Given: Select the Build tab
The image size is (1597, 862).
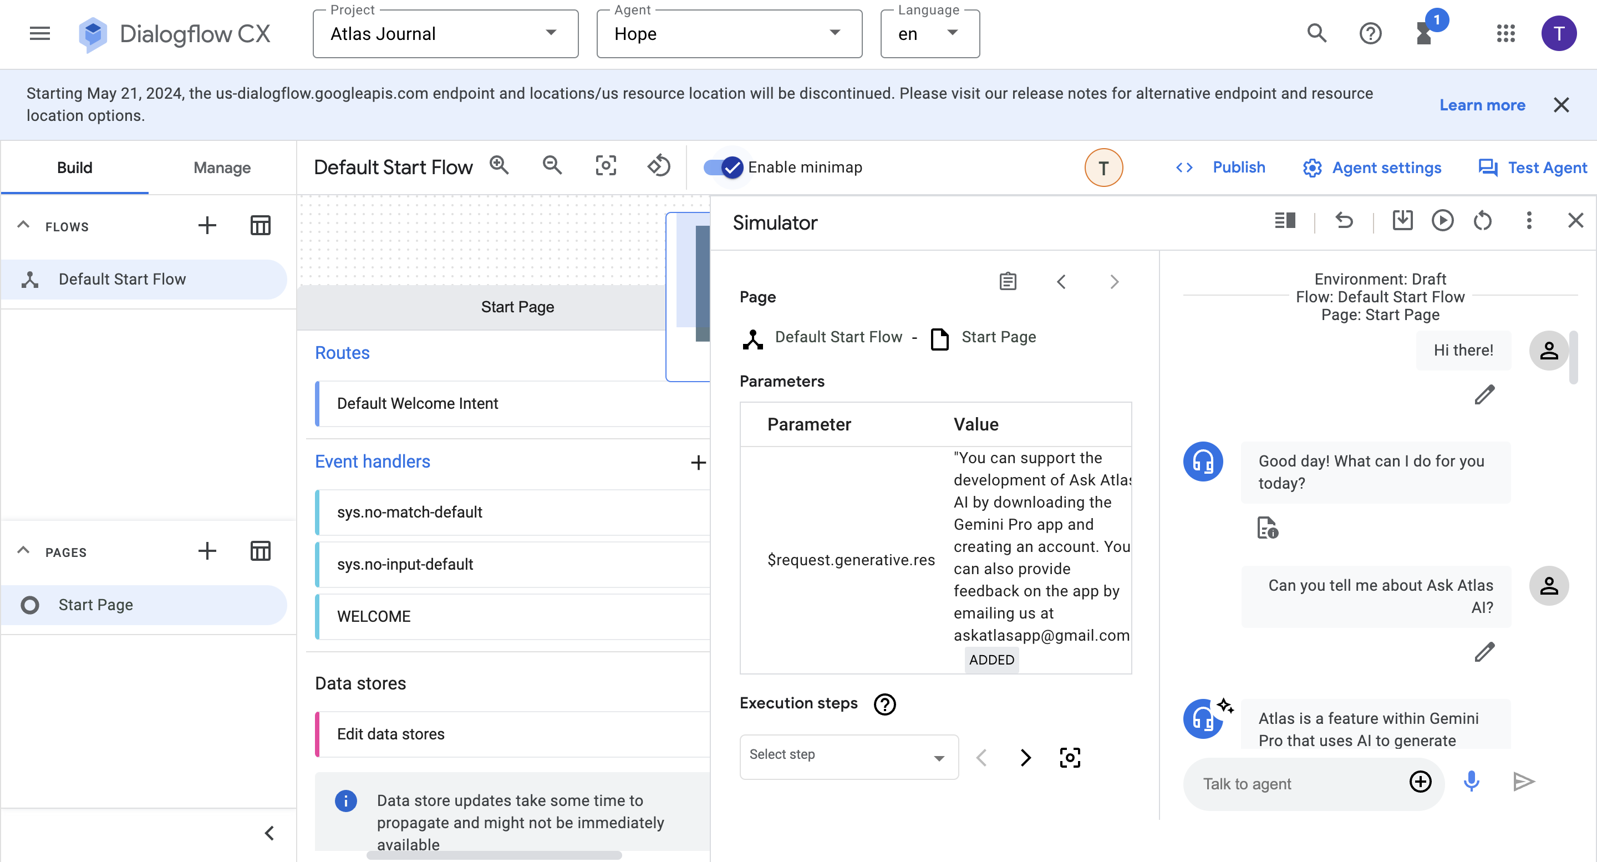Looking at the screenshot, I should point(74,168).
